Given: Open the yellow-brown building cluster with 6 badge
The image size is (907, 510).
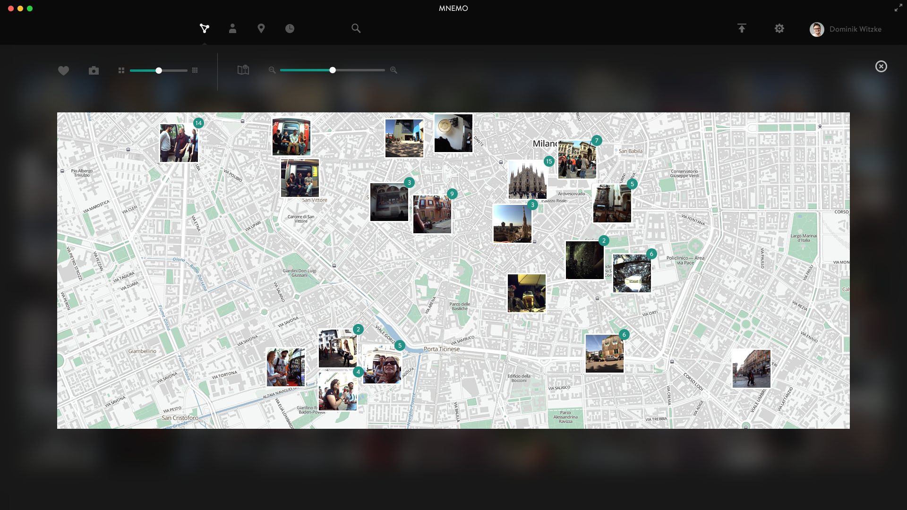Looking at the screenshot, I should [x=604, y=354].
